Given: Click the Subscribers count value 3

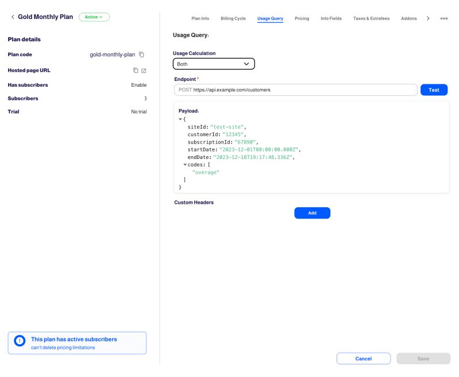Looking at the screenshot, I should (145, 98).
